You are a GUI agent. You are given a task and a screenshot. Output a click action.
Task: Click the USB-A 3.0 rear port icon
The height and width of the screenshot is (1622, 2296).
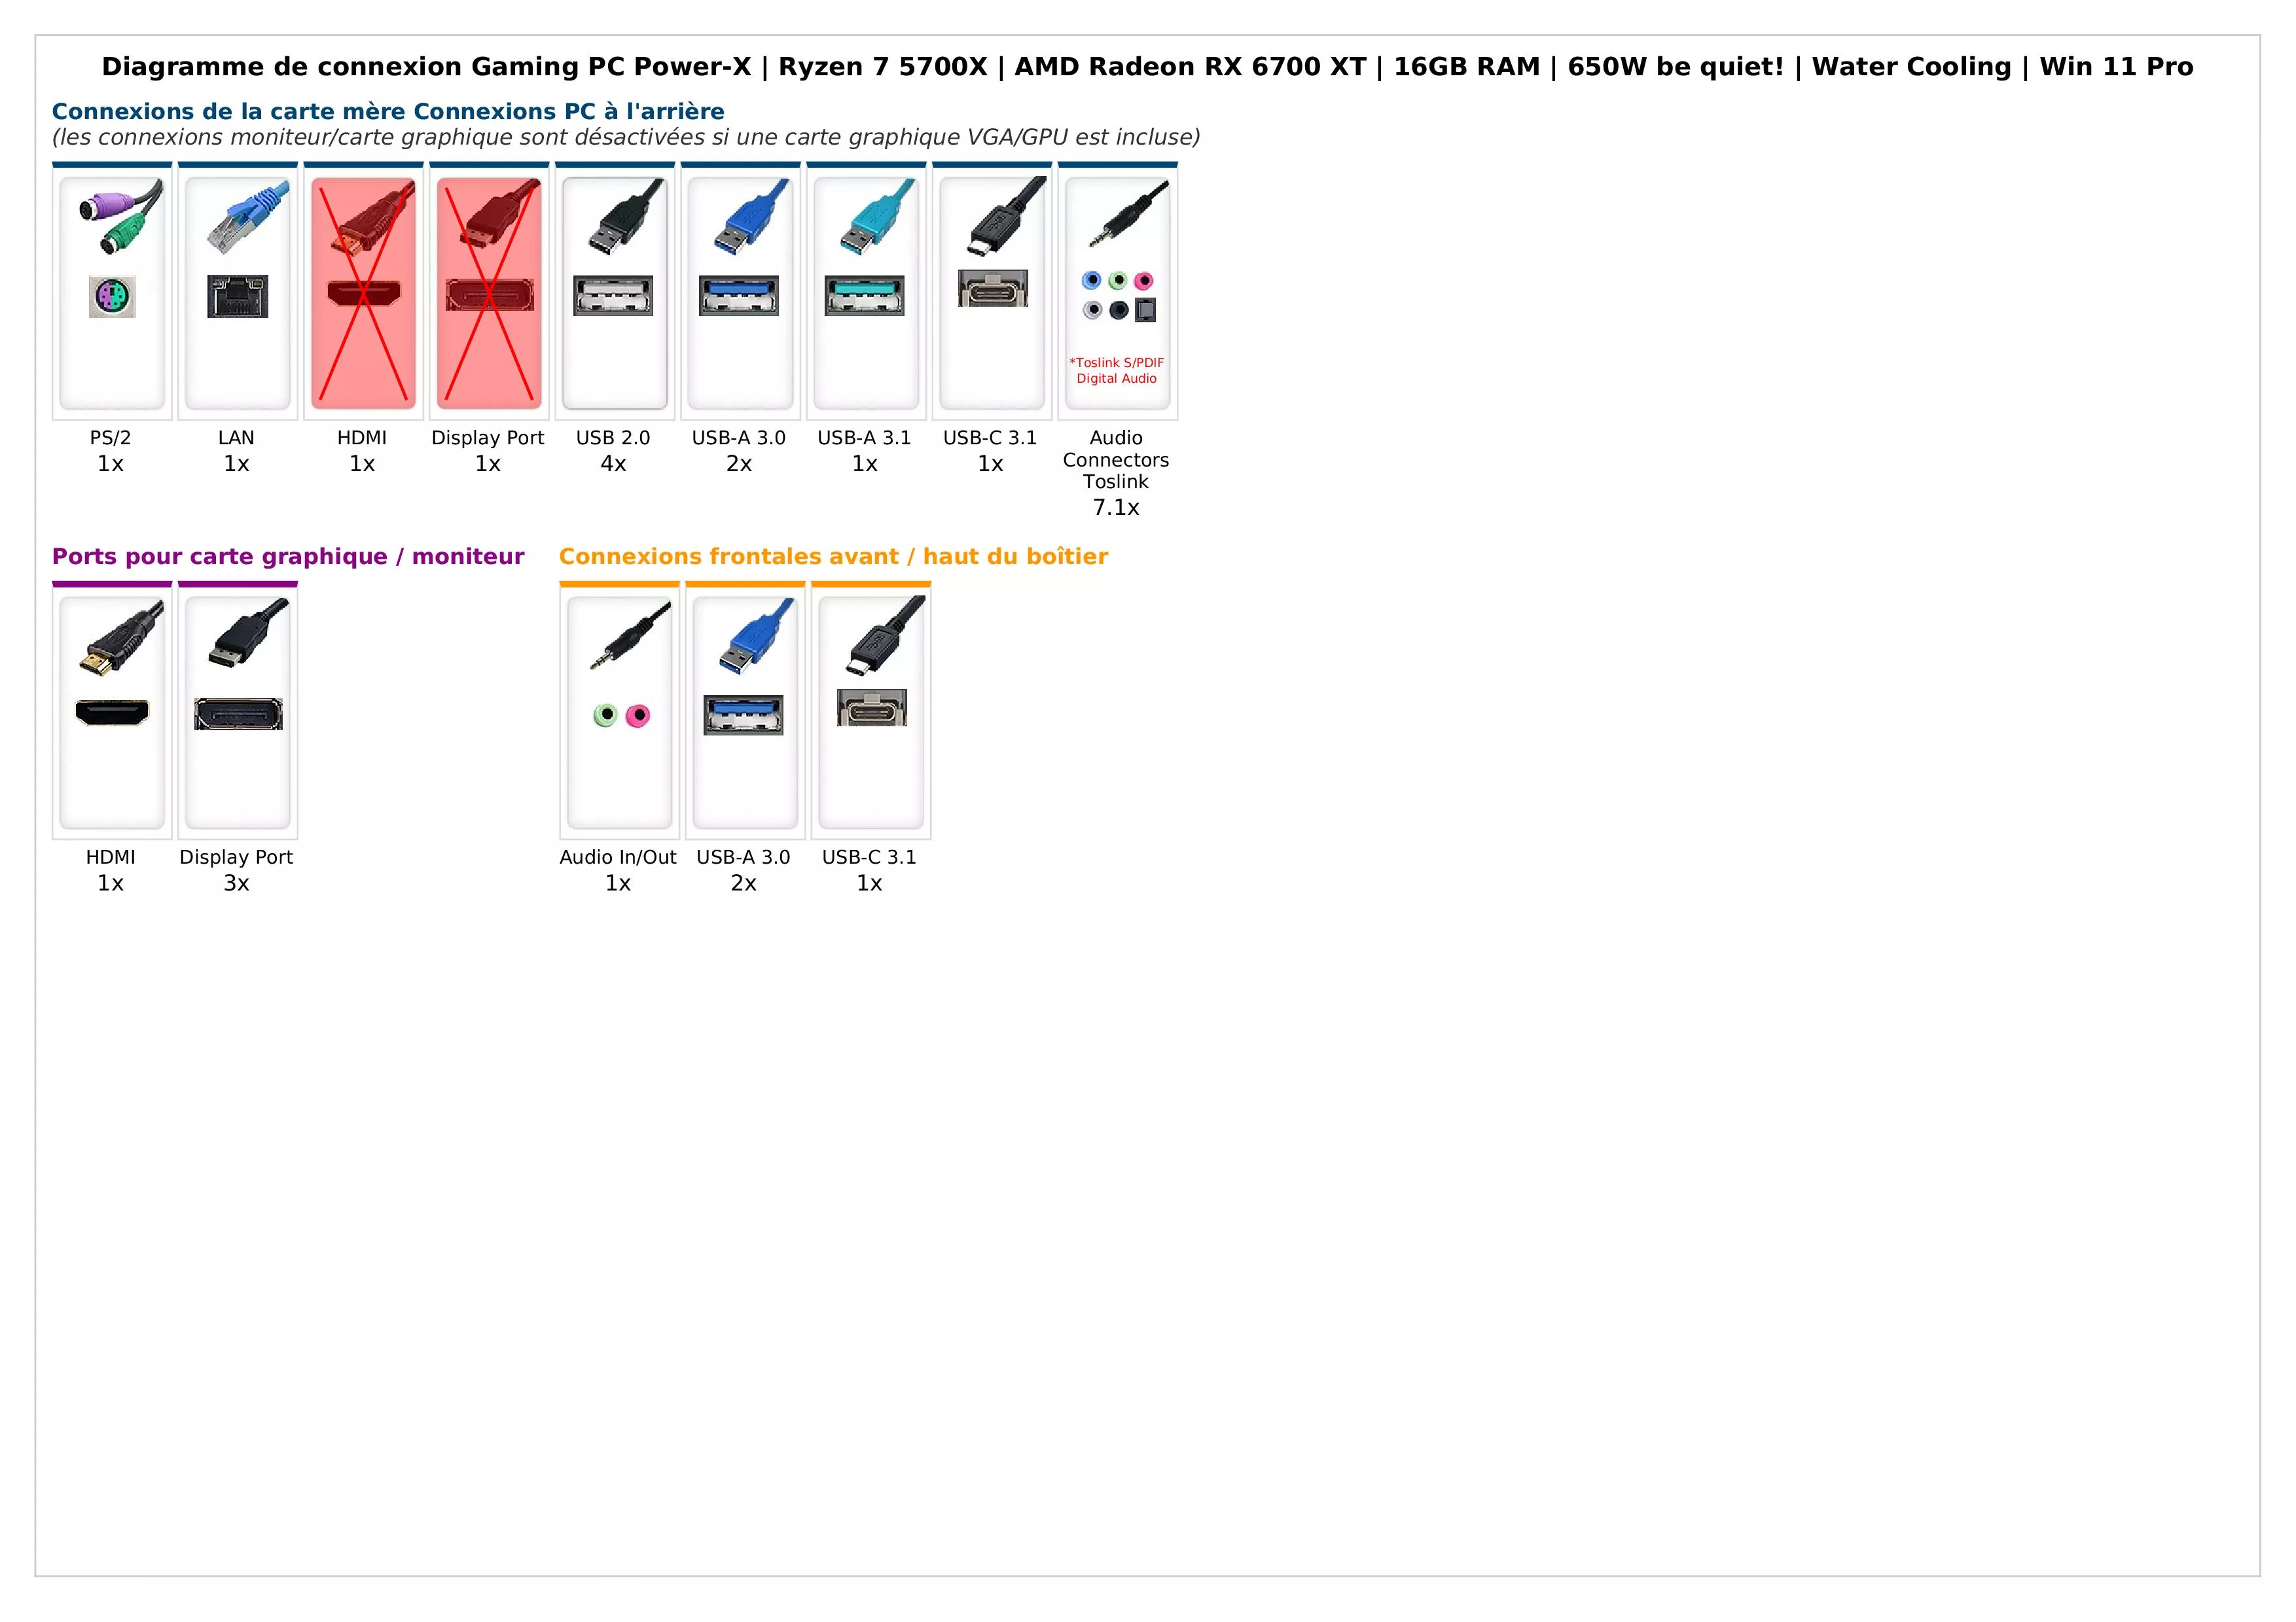click(737, 281)
